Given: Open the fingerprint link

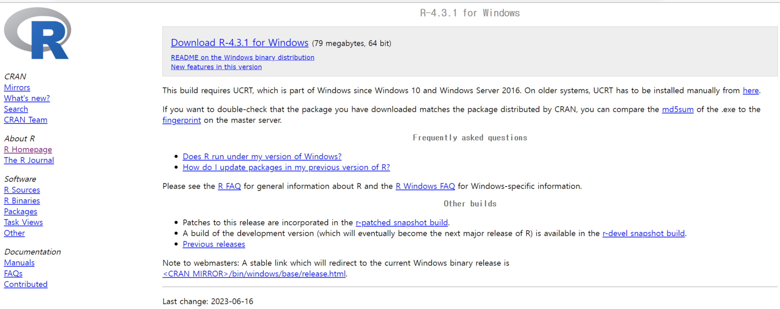Looking at the screenshot, I should pyautogui.click(x=182, y=120).
